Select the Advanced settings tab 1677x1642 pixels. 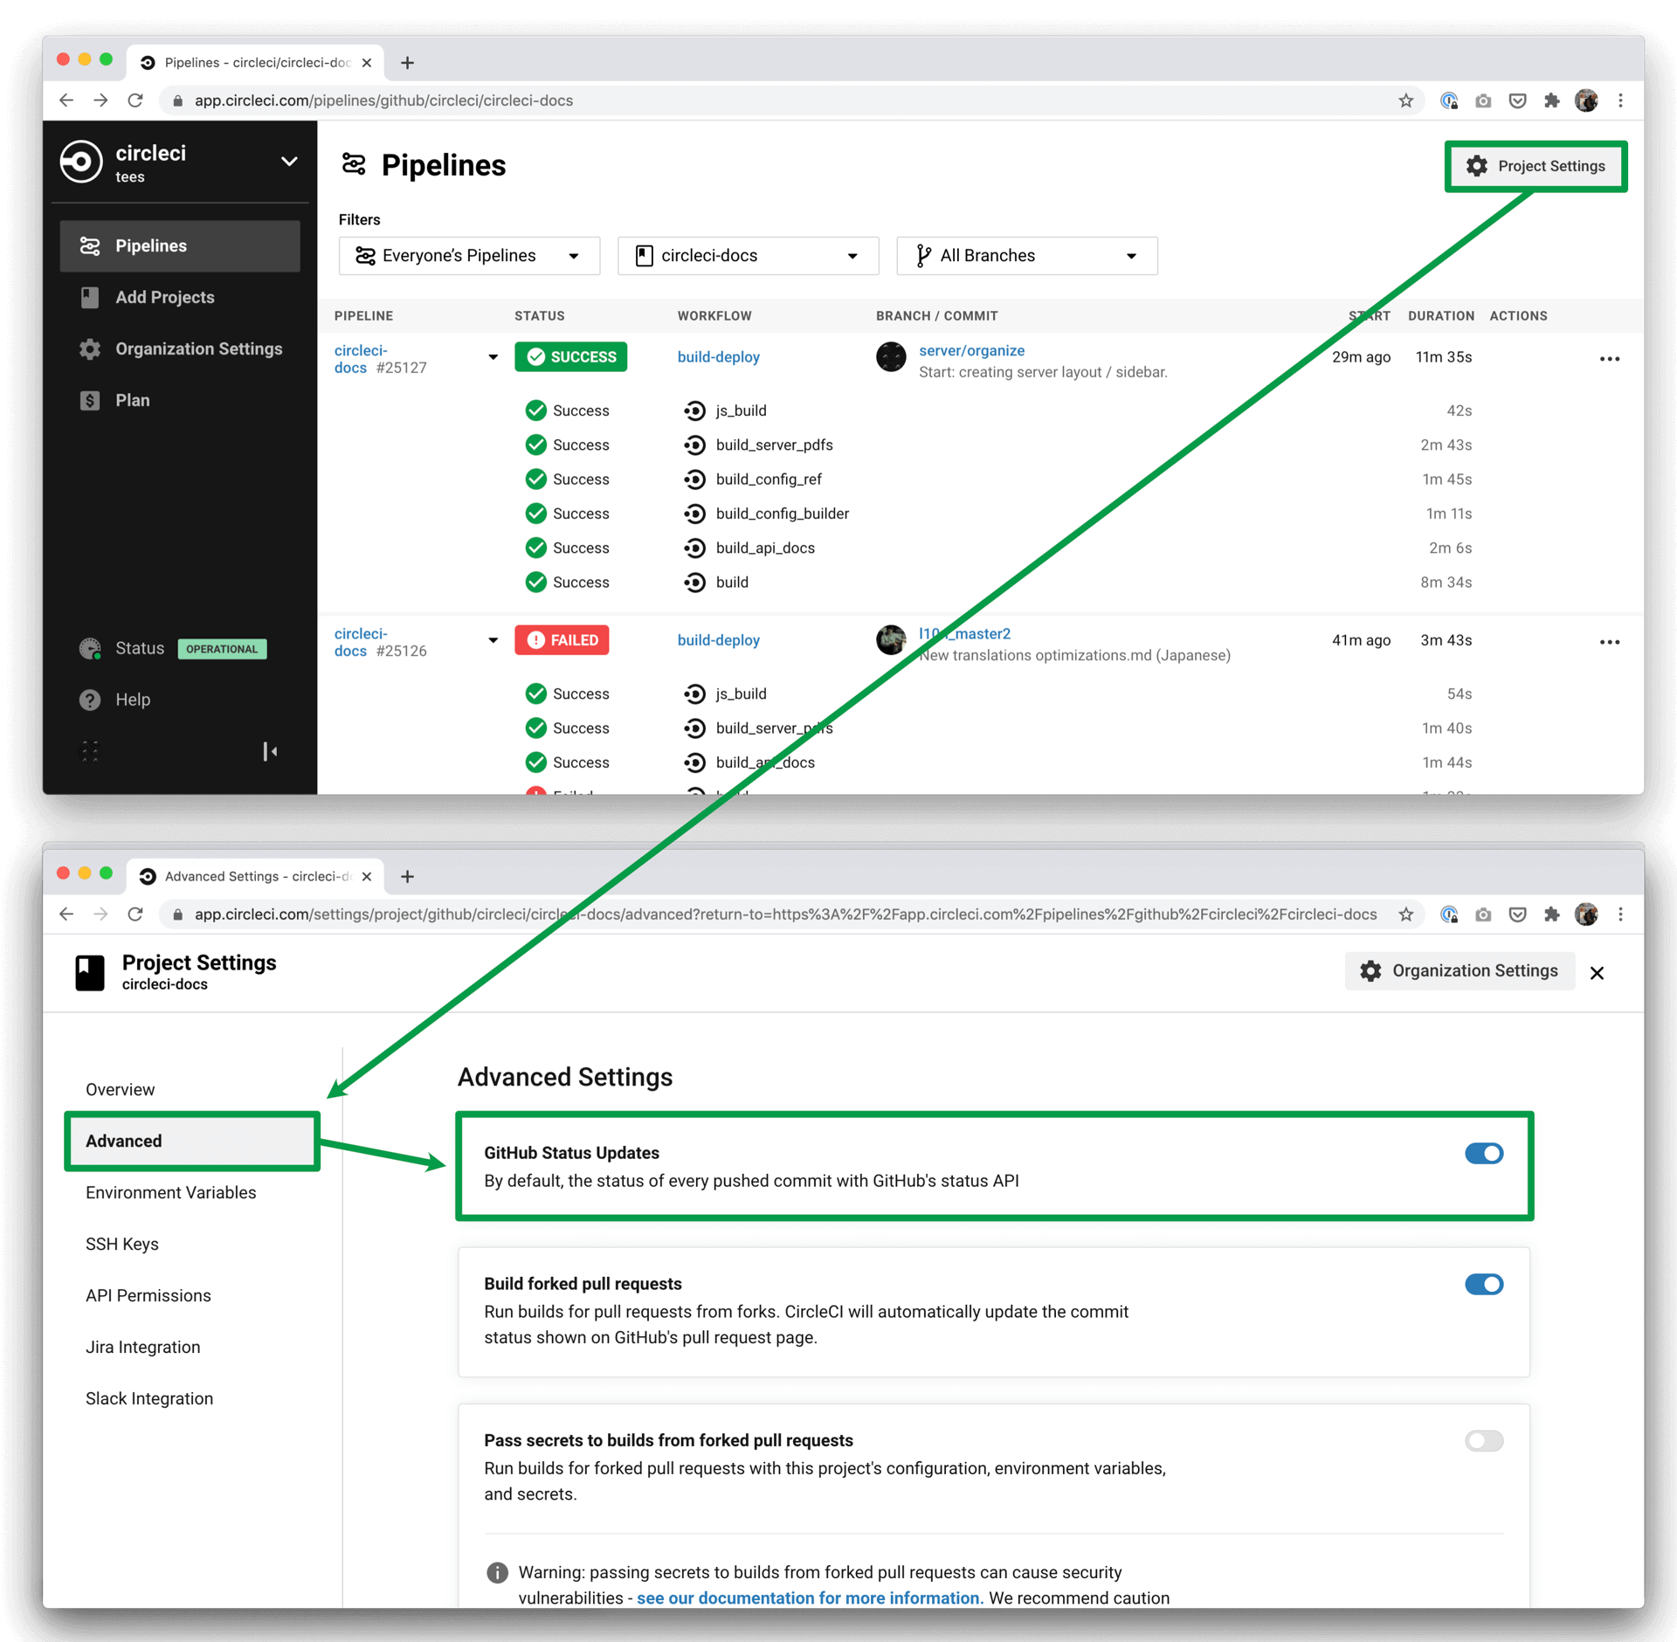pyautogui.click(x=192, y=1142)
